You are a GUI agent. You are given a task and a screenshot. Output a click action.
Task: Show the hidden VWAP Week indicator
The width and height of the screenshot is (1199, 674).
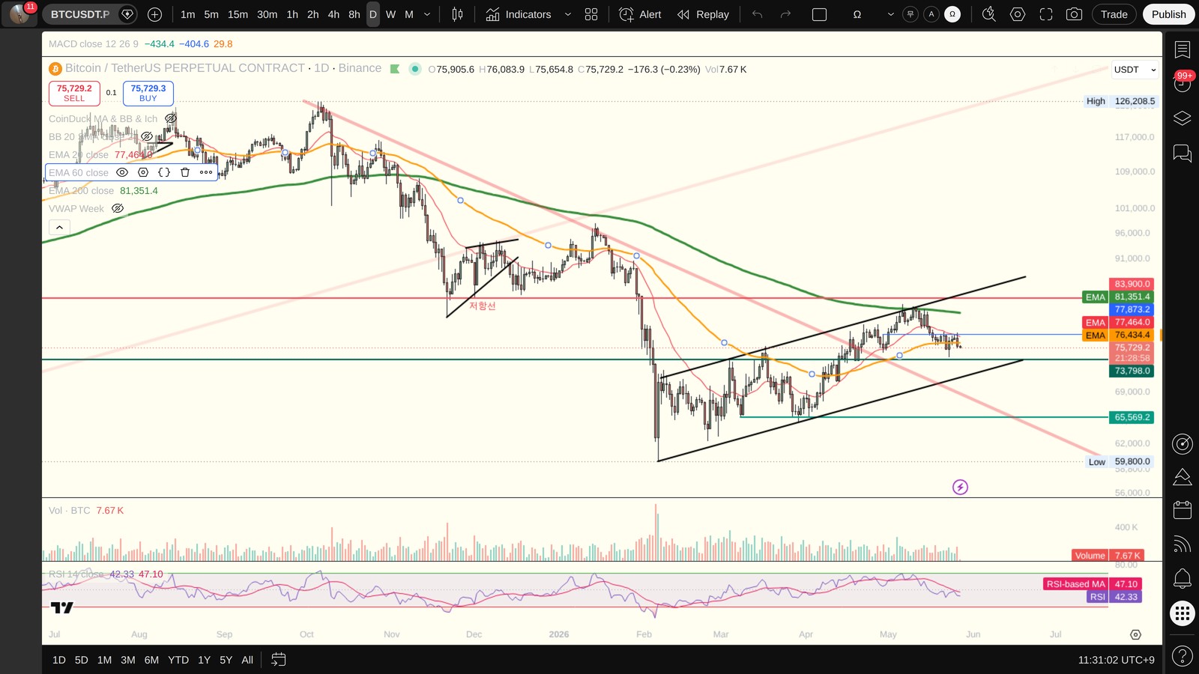(x=118, y=208)
